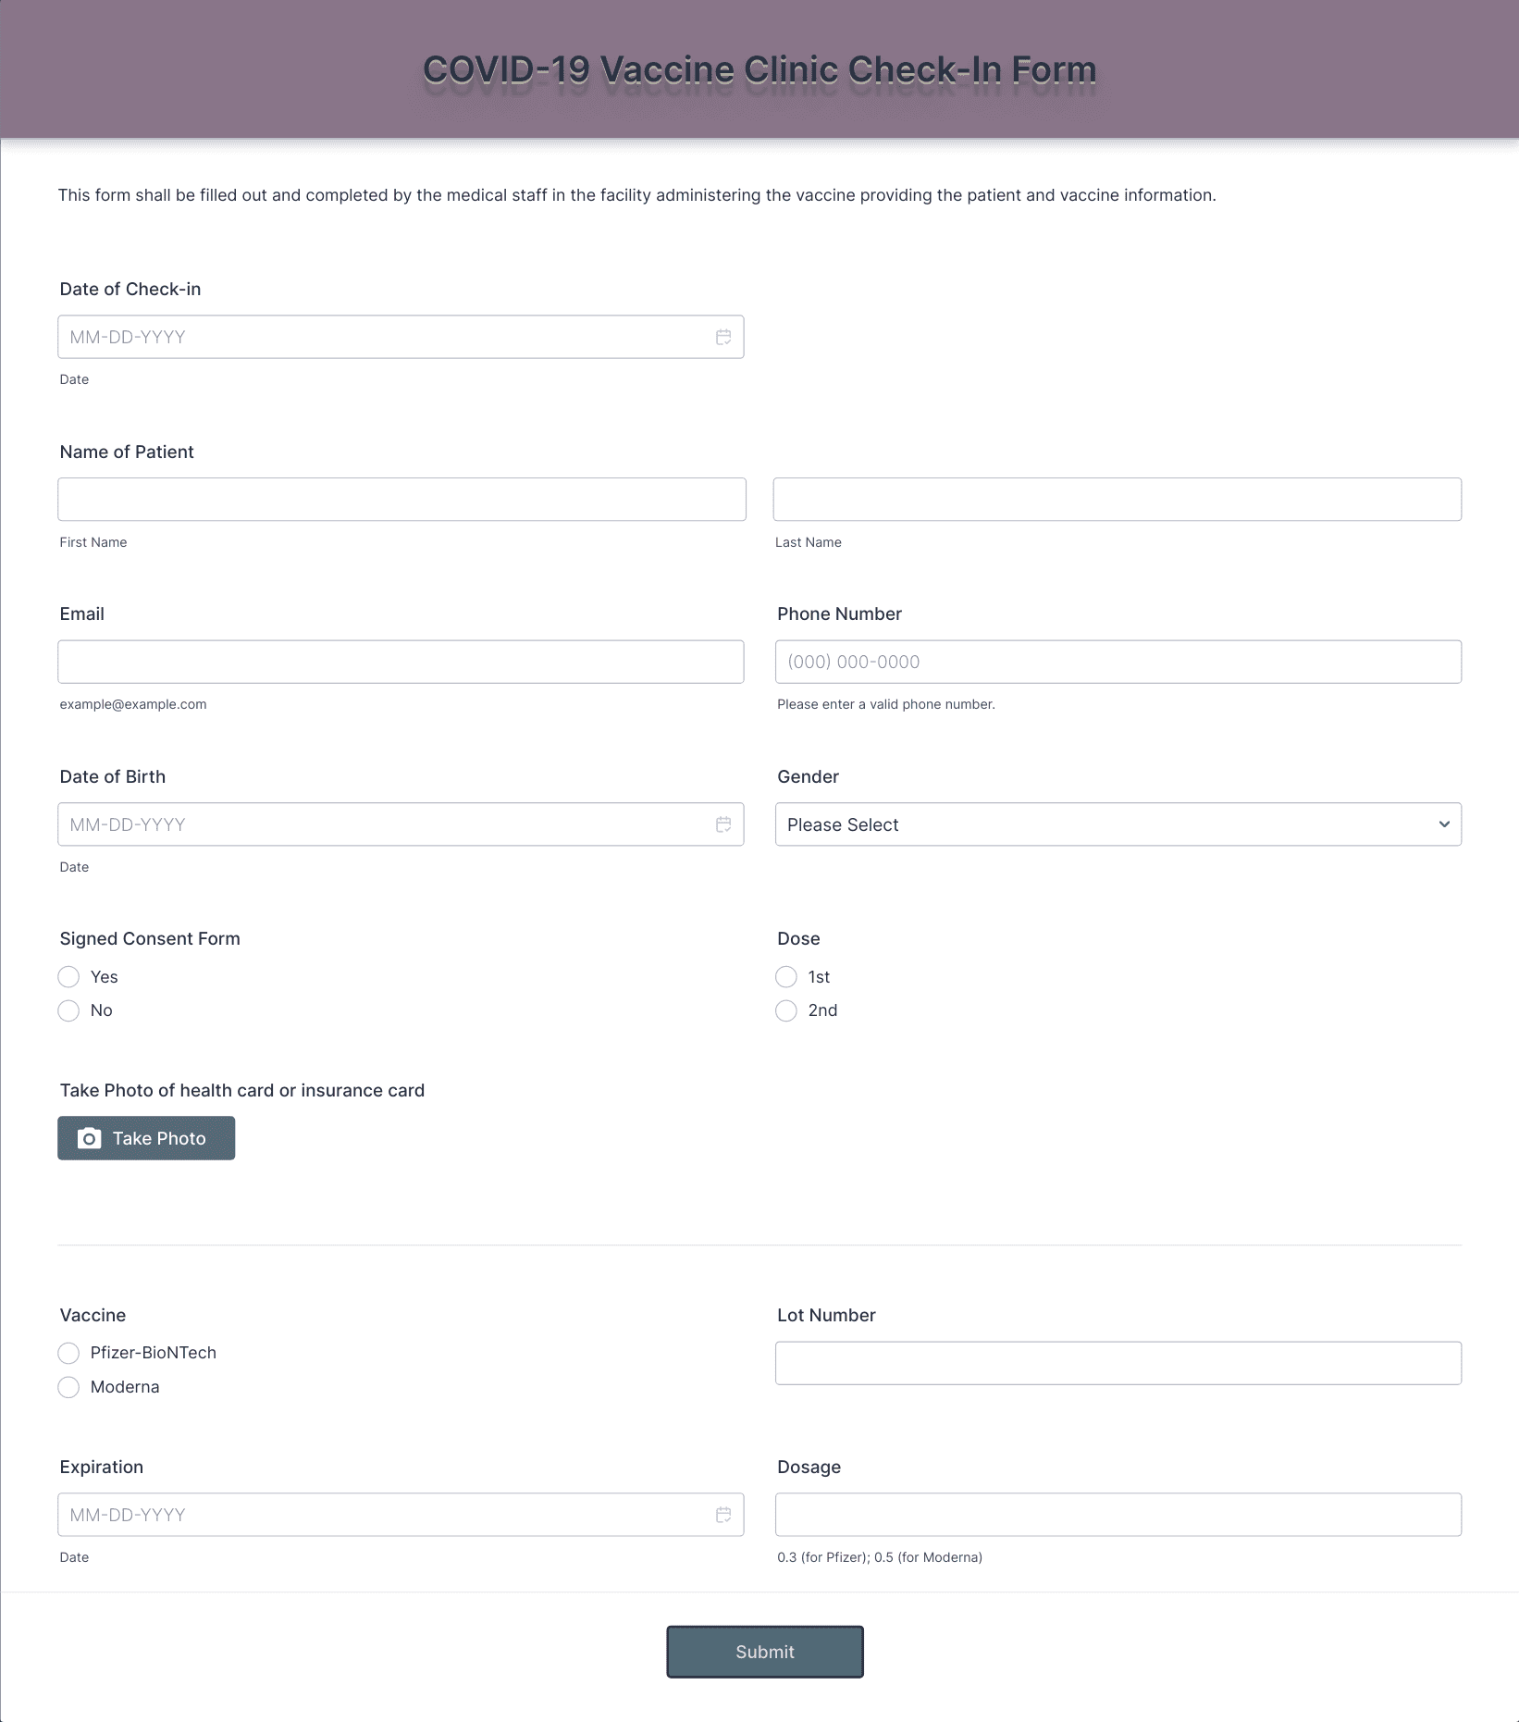
Task: Open calendar picker for Date of Check-in
Action: pos(723,337)
